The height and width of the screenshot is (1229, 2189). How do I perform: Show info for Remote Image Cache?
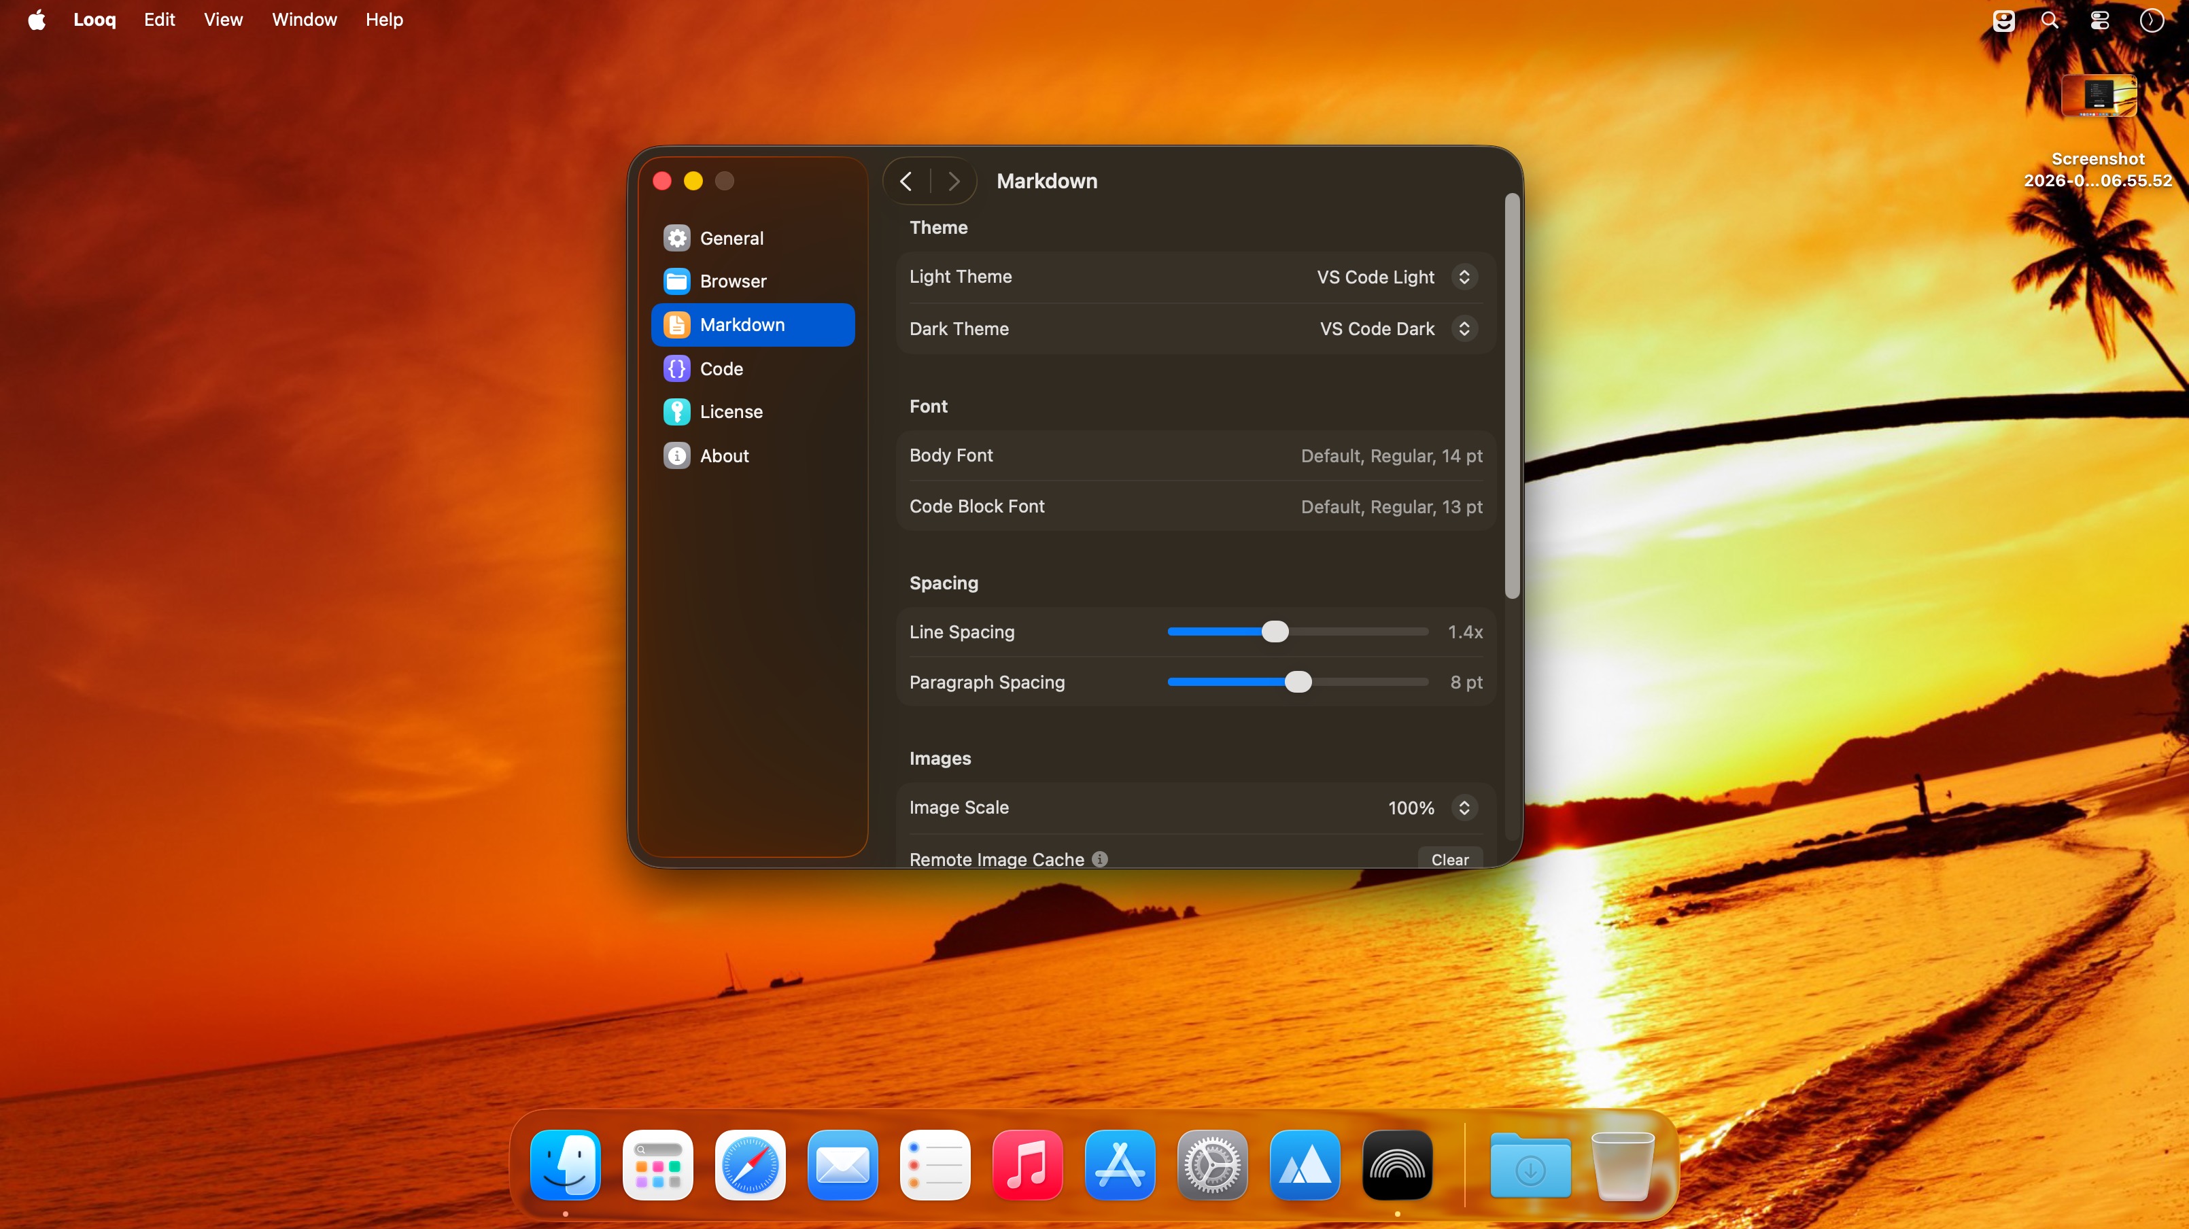(x=1100, y=859)
